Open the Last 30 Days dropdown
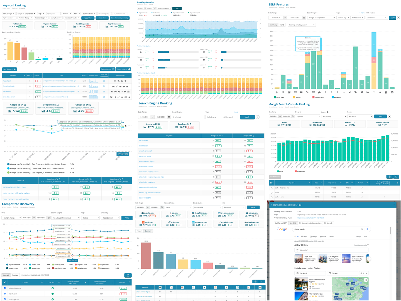This screenshot has height=301, width=401. (x=9, y=14)
